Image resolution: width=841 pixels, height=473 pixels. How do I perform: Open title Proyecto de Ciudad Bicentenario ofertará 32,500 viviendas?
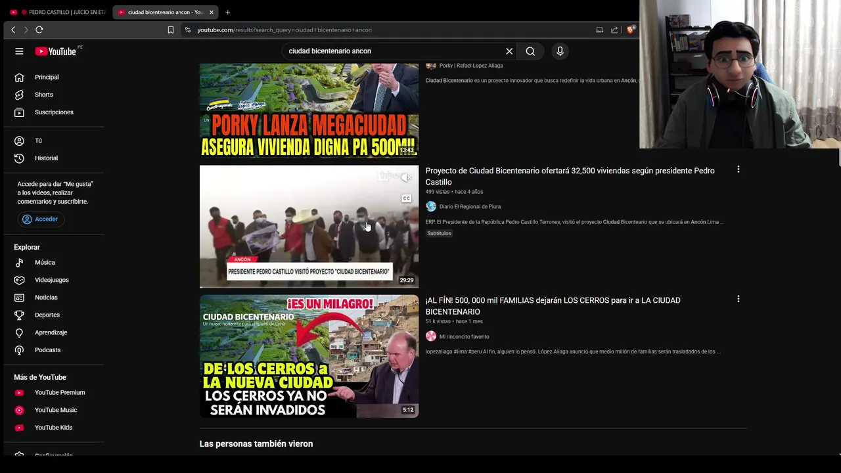(x=570, y=176)
